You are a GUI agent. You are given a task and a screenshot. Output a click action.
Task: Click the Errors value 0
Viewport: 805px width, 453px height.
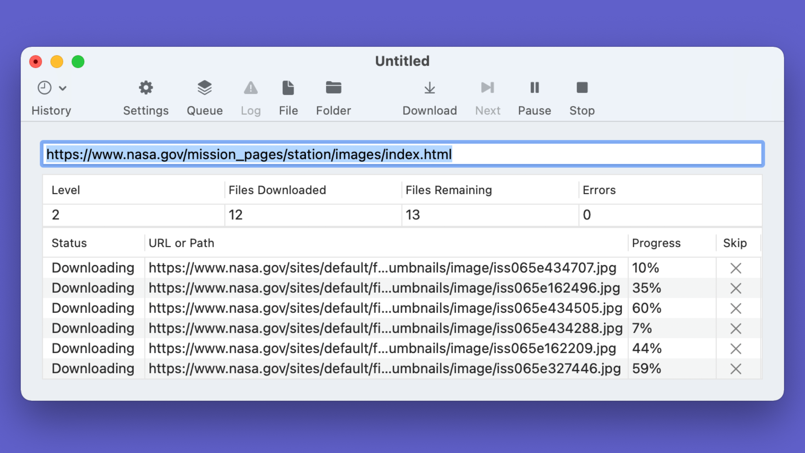click(587, 215)
